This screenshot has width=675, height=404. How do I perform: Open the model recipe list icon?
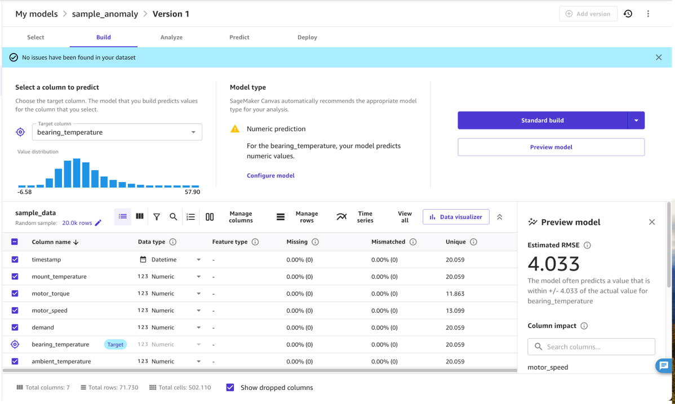tap(190, 217)
